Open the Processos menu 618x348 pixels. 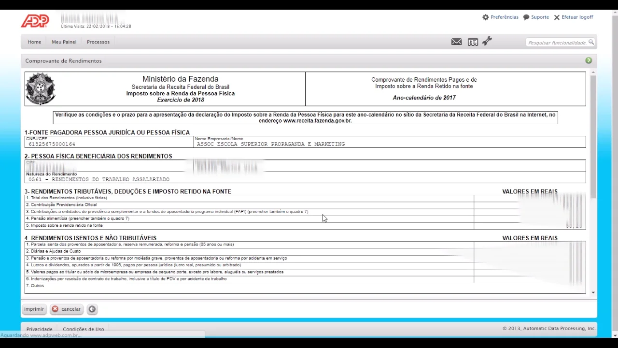[x=98, y=42]
